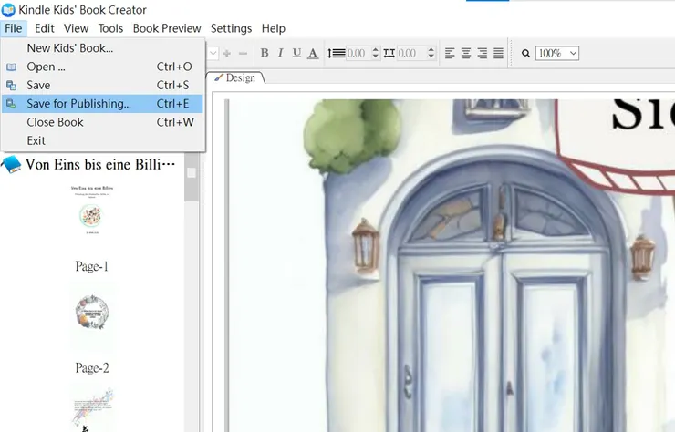Viewport: 675px width, 432px height.
Task: Click the Save icon in File menu
Action: point(12,85)
